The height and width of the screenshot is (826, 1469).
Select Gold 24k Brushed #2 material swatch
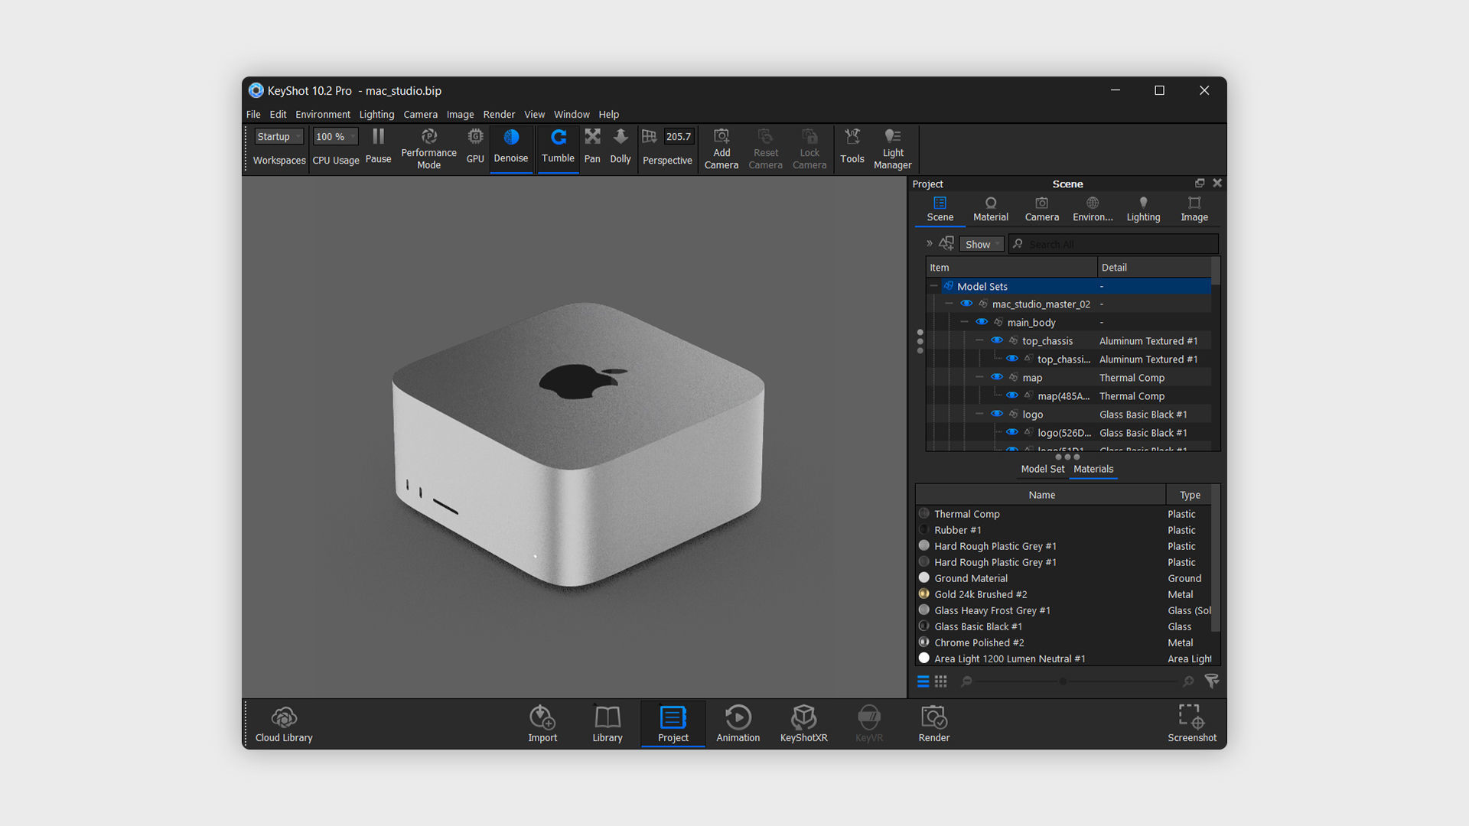924,594
